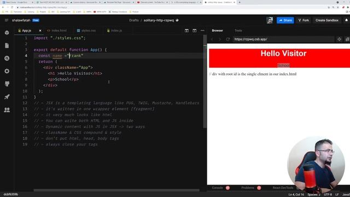Click the dobf6359b status bar entry
This screenshot has width=350, height=197.
tap(11, 194)
